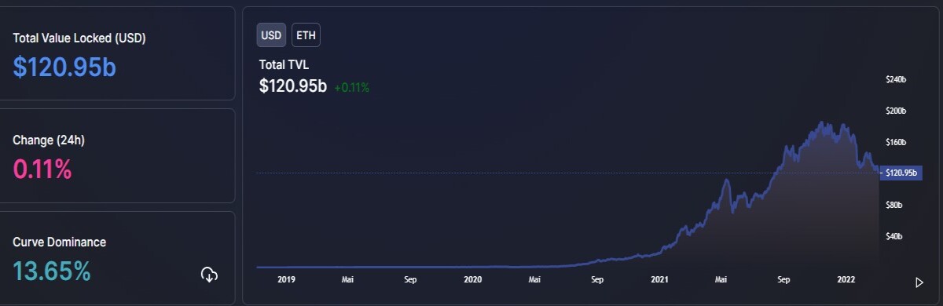Click the Total Value Locked (USD) label
Image resolution: width=943 pixels, height=306 pixels.
coord(79,38)
